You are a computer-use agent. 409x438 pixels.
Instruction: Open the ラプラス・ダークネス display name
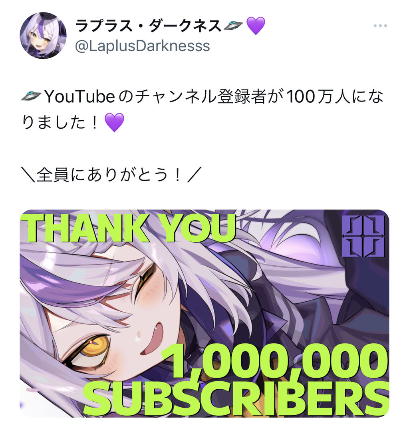tap(149, 26)
